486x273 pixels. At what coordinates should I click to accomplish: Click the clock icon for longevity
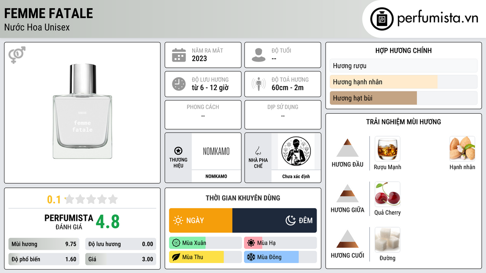click(179, 84)
